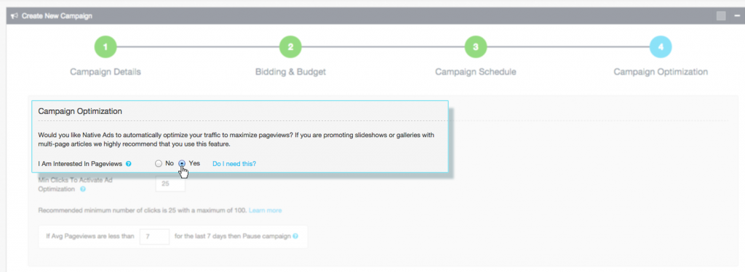Click help icon beside I Am Interested In Pageviews
Screen dimensions: 745x272
[x=128, y=164]
